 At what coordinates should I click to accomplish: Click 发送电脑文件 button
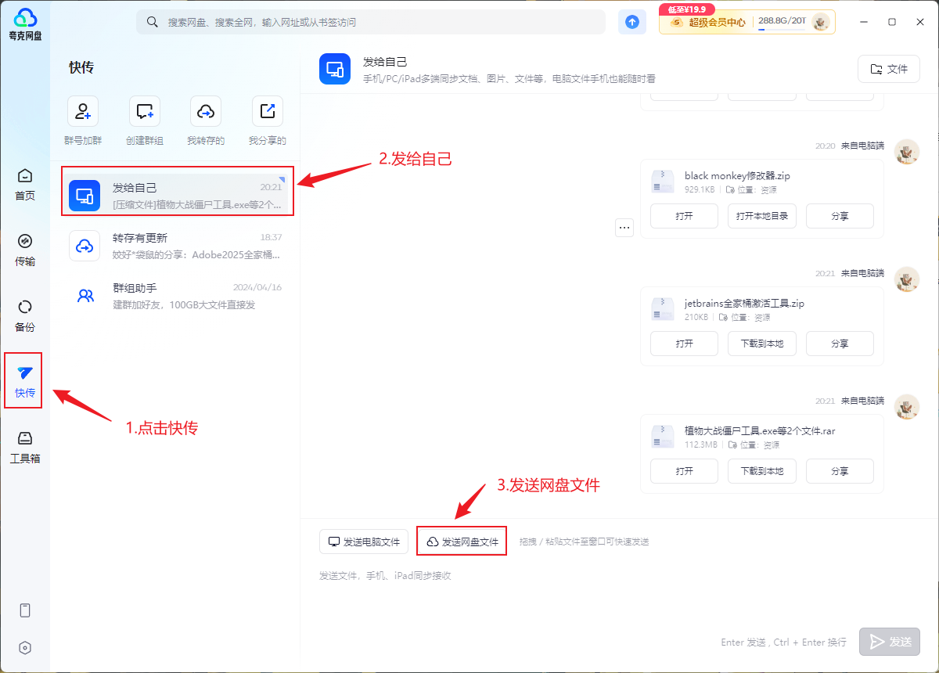[x=364, y=542]
